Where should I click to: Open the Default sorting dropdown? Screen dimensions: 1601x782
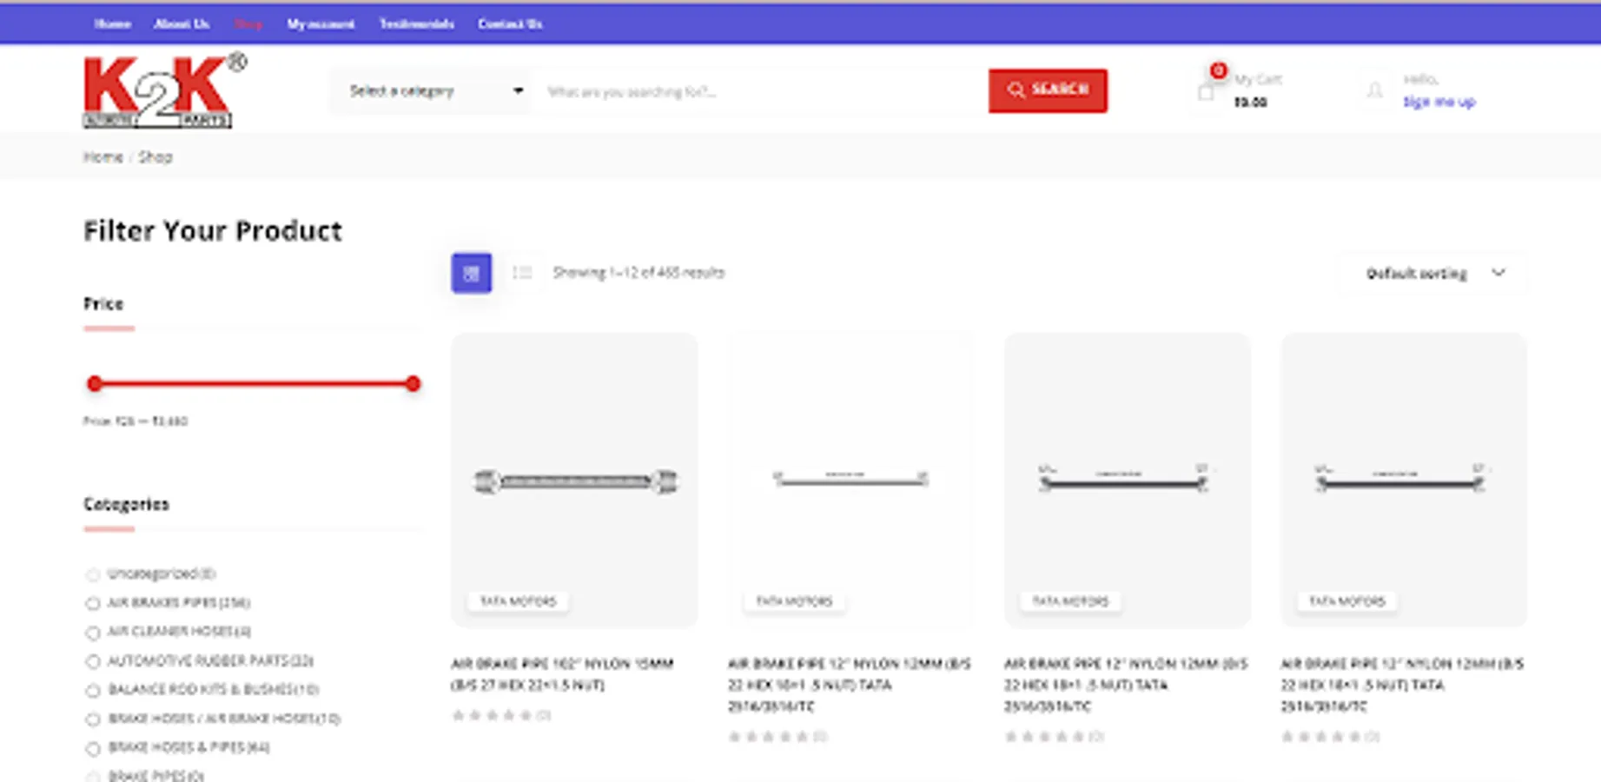point(1434,274)
